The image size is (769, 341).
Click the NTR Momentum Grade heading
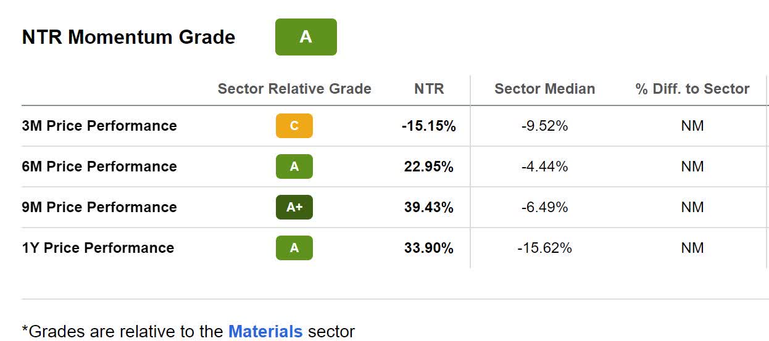pyautogui.click(x=128, y=37)
